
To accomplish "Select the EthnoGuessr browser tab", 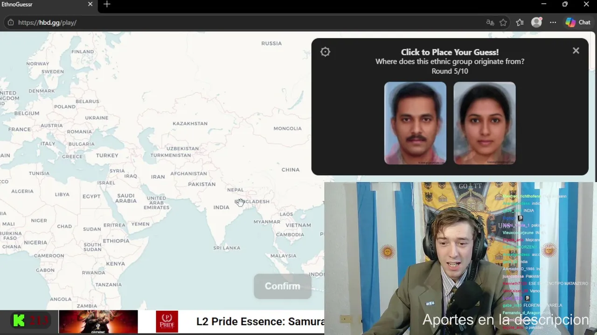I will tap(47, 4).
